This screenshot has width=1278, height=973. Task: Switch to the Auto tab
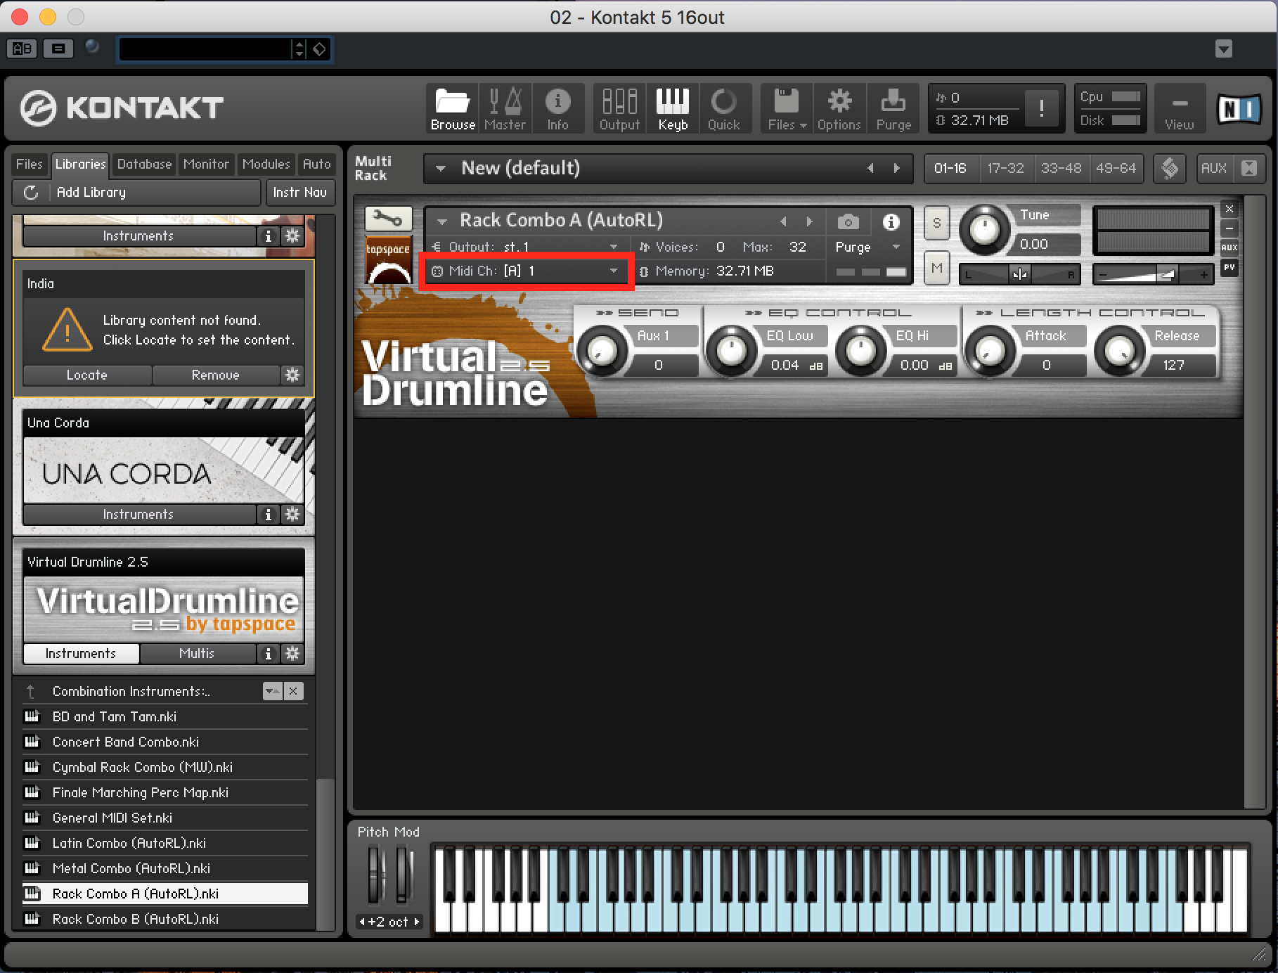pyautogui.click(x=316, y=165)
